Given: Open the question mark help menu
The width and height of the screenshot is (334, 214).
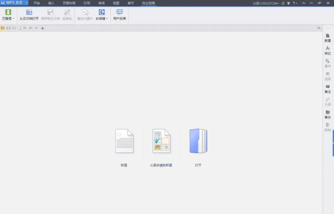Looking at the screenshot, I should coord(295,3).
